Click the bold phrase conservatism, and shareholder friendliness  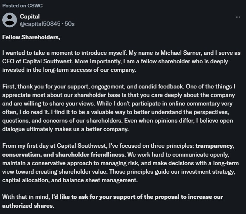(x=64, y=155)
